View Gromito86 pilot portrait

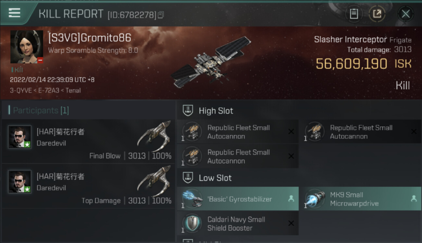coord(27,47)
